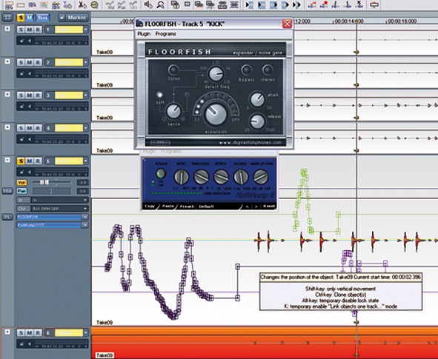
Task: Click the Pan button on track 5
Action: click(21, 191)
